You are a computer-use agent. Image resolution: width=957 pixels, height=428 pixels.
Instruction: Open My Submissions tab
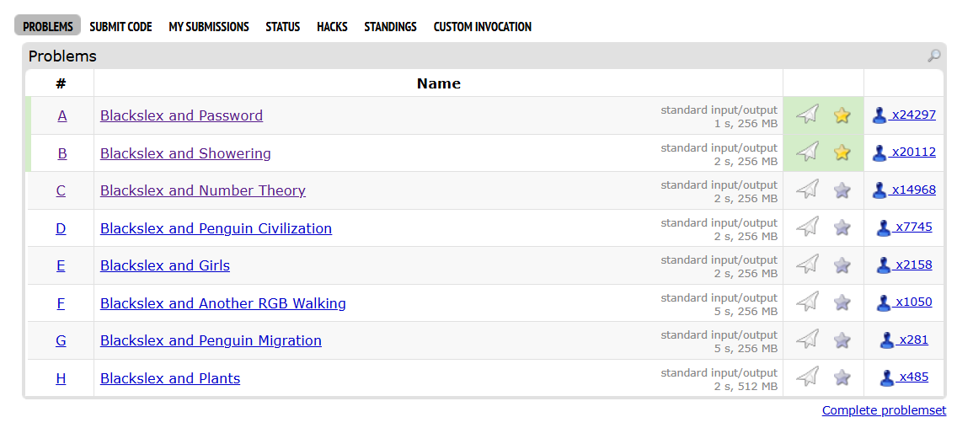tap(209, 27)
